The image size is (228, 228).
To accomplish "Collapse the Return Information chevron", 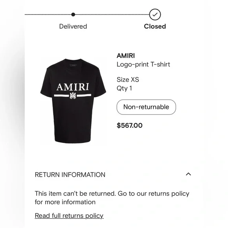I will tap(188, 174).
